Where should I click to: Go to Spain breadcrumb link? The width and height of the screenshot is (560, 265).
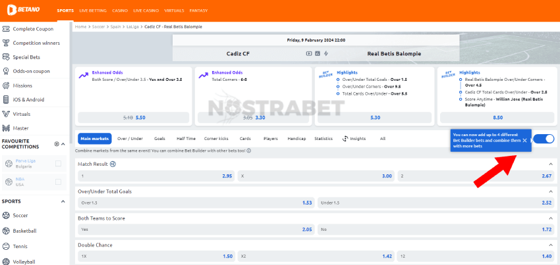(115, 27)
